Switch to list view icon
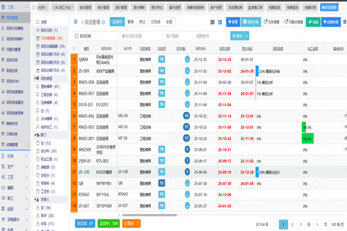The width and height of the screenshot is (347, 231). pos(220,22)
